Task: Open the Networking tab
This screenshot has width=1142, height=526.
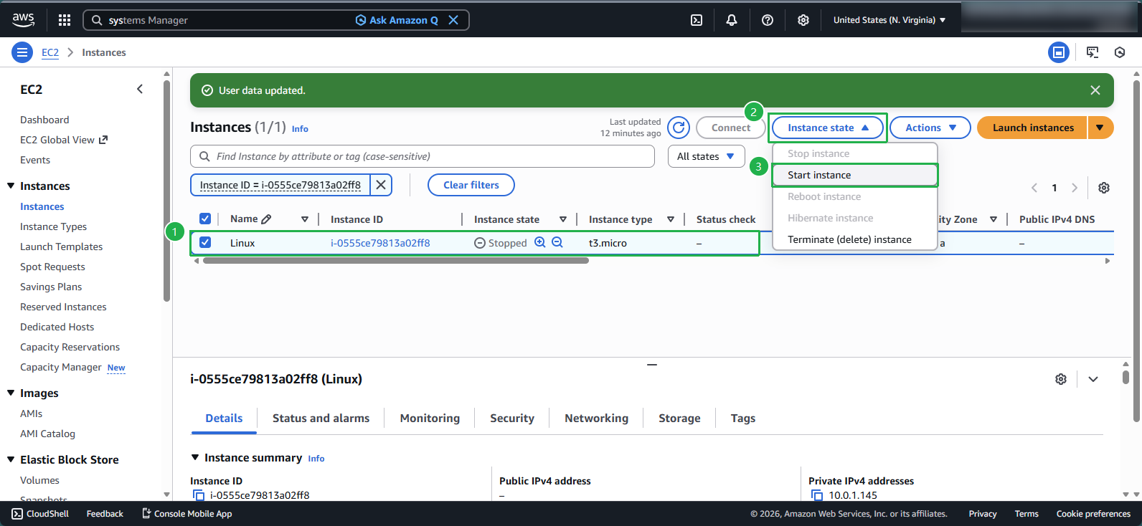Action: (x=596, y=419)
